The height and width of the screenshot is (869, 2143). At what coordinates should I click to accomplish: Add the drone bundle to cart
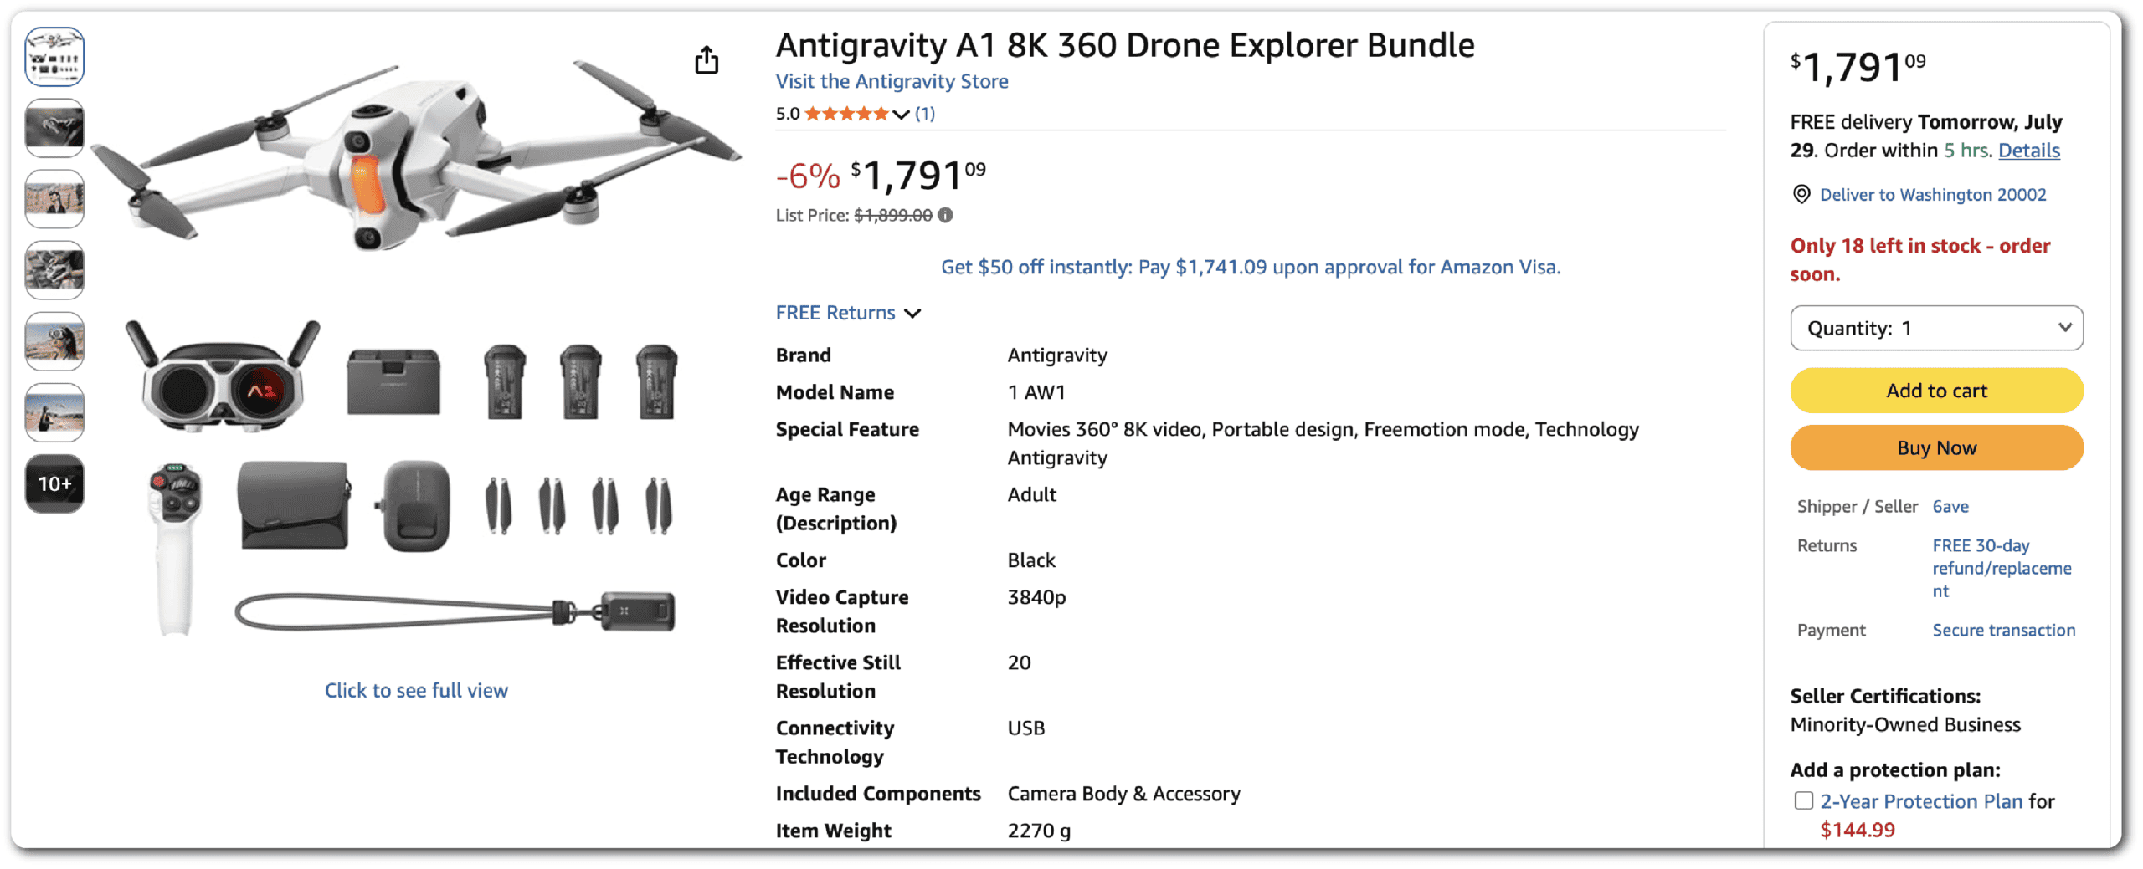[1936, 391]
